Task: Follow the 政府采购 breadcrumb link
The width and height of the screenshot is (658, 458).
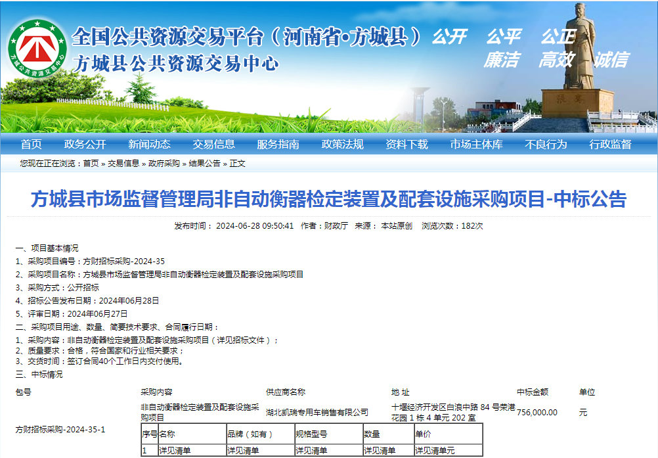Action: 164,164
